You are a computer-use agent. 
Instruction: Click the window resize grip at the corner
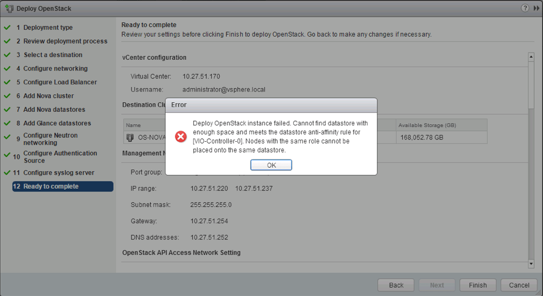(x=538, y=293)
